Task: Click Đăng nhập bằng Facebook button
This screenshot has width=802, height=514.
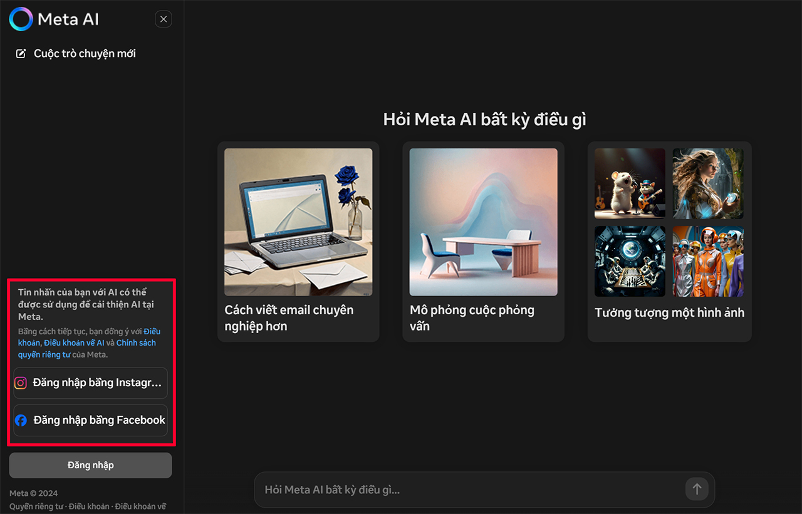Action: [x=91, y=420]
